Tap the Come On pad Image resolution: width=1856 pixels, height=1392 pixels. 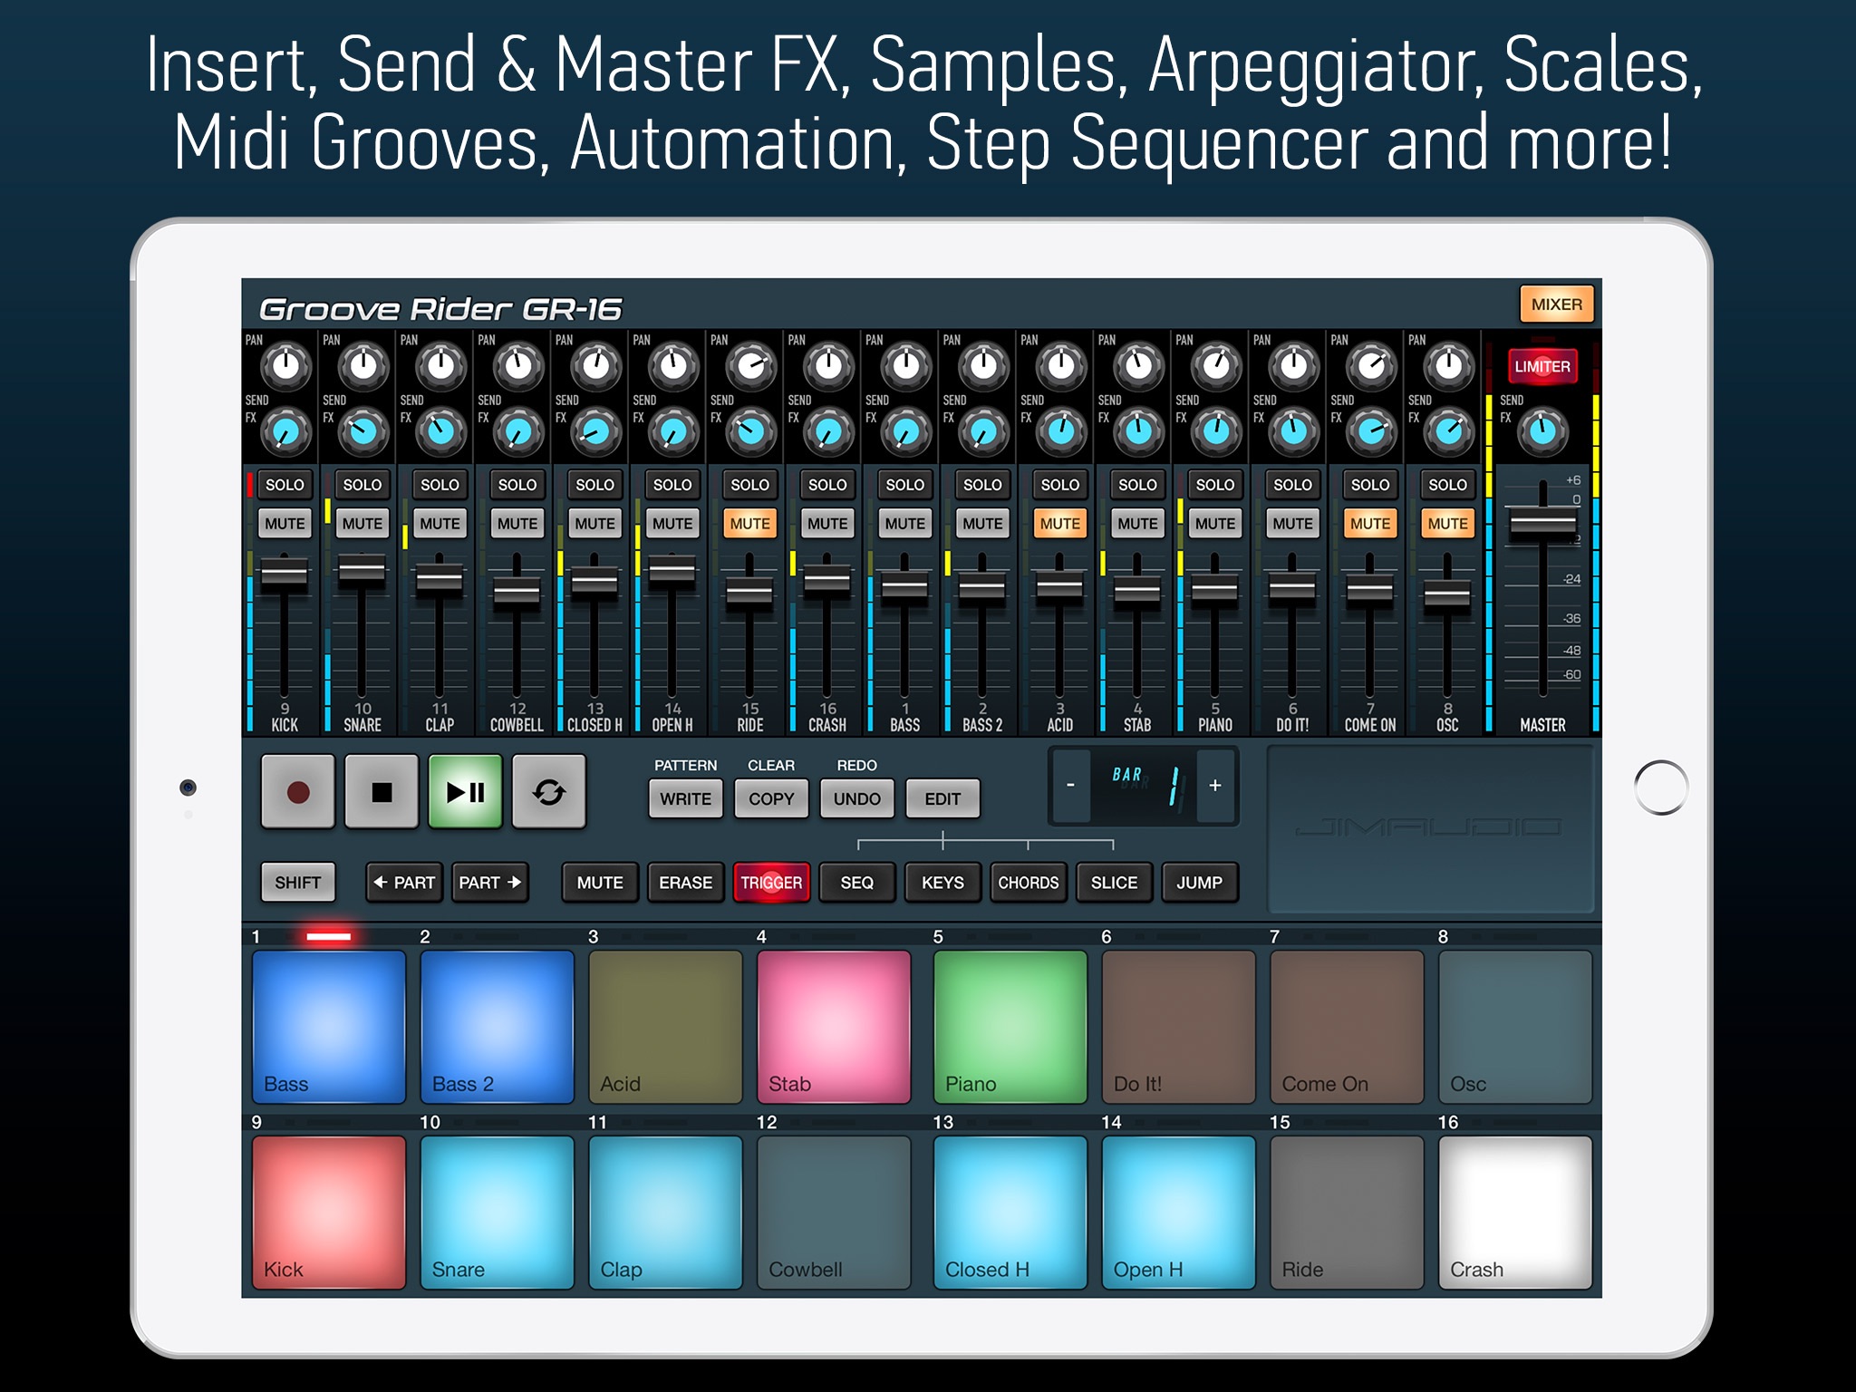(x=1348, y=1027)
